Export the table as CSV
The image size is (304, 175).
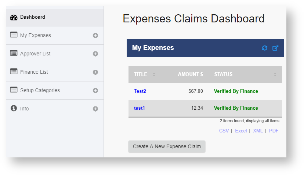(x=224, y=131)
